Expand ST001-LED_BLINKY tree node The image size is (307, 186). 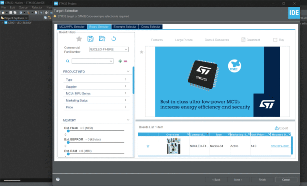pos(2,23)
